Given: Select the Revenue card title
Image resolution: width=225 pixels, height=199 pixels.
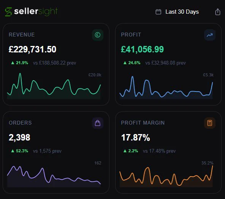Looking at the screenshot, I should click(22, 35).
